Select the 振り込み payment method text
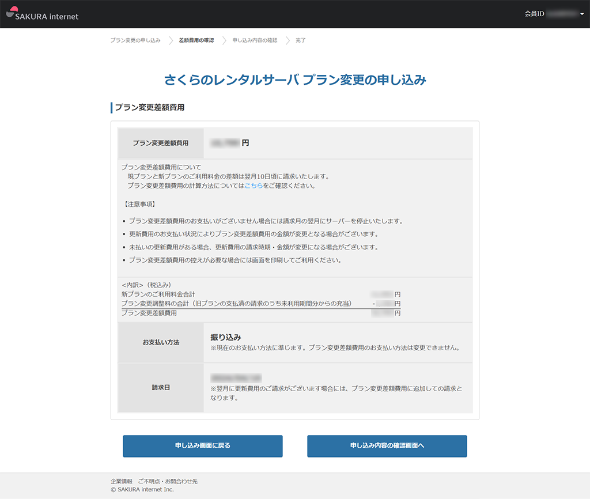Viewport: 590px width, 499px height. point(226,337)
